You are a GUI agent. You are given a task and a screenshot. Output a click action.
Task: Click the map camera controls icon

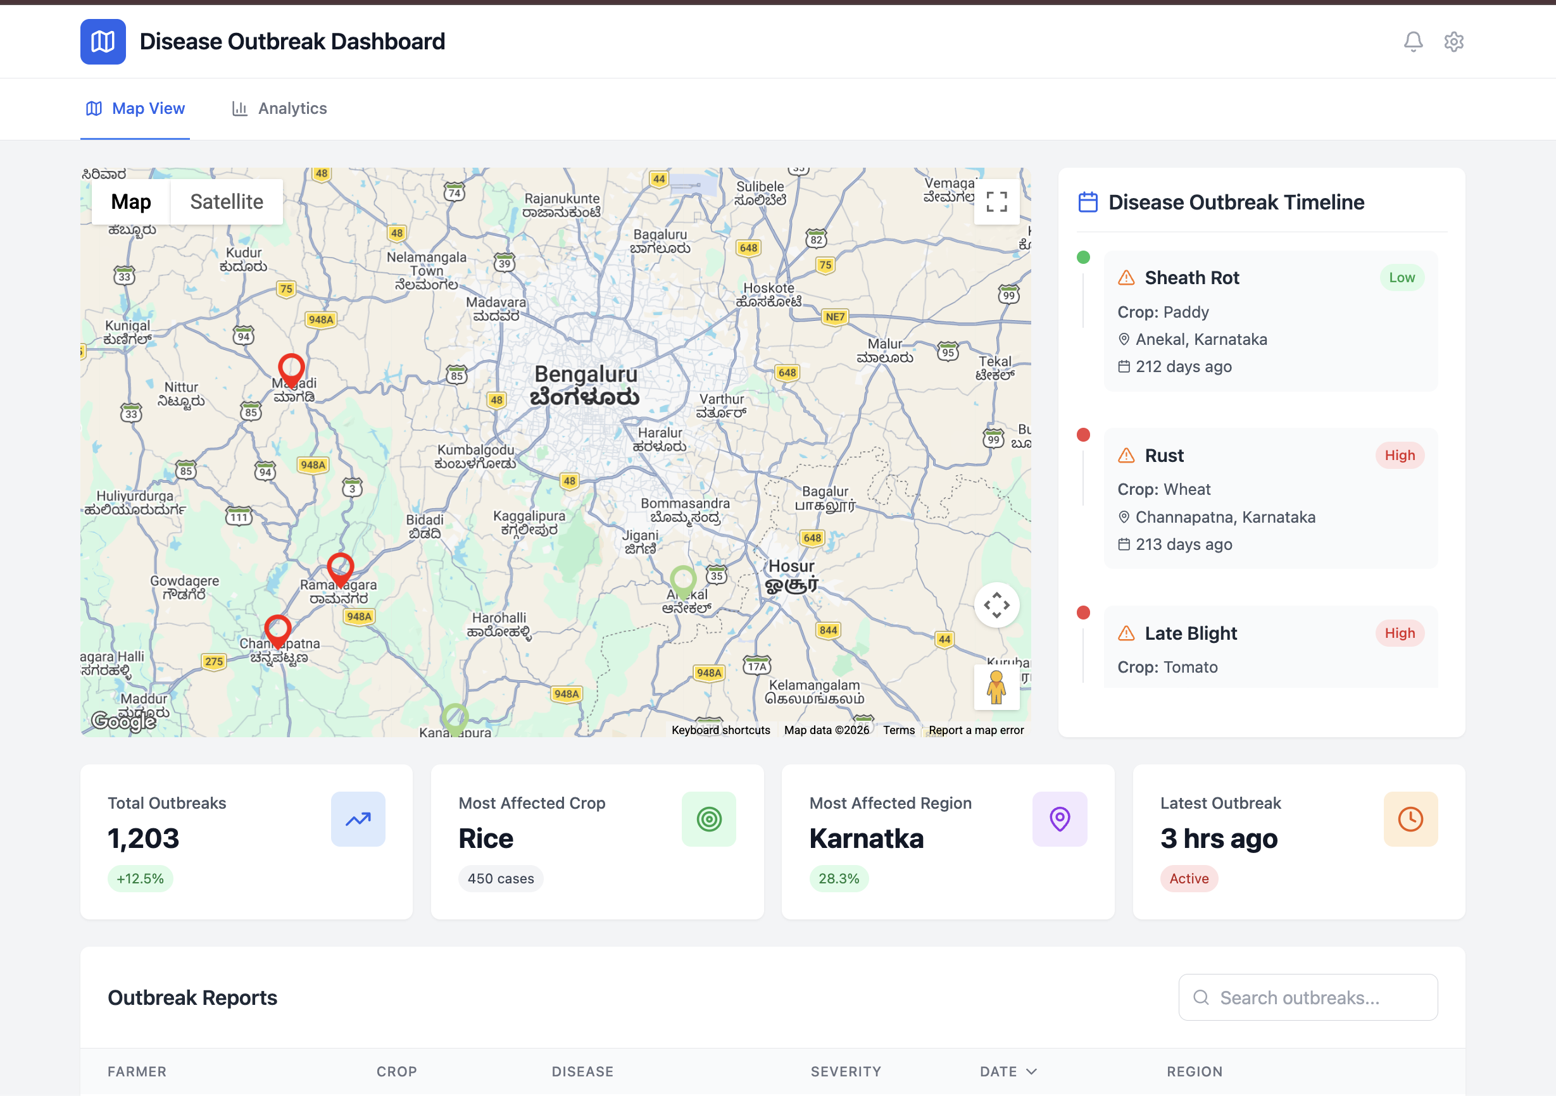[996, 605]
